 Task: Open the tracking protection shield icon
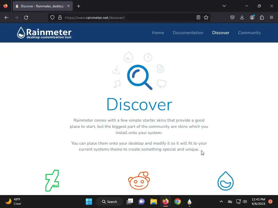coord(52,18)
